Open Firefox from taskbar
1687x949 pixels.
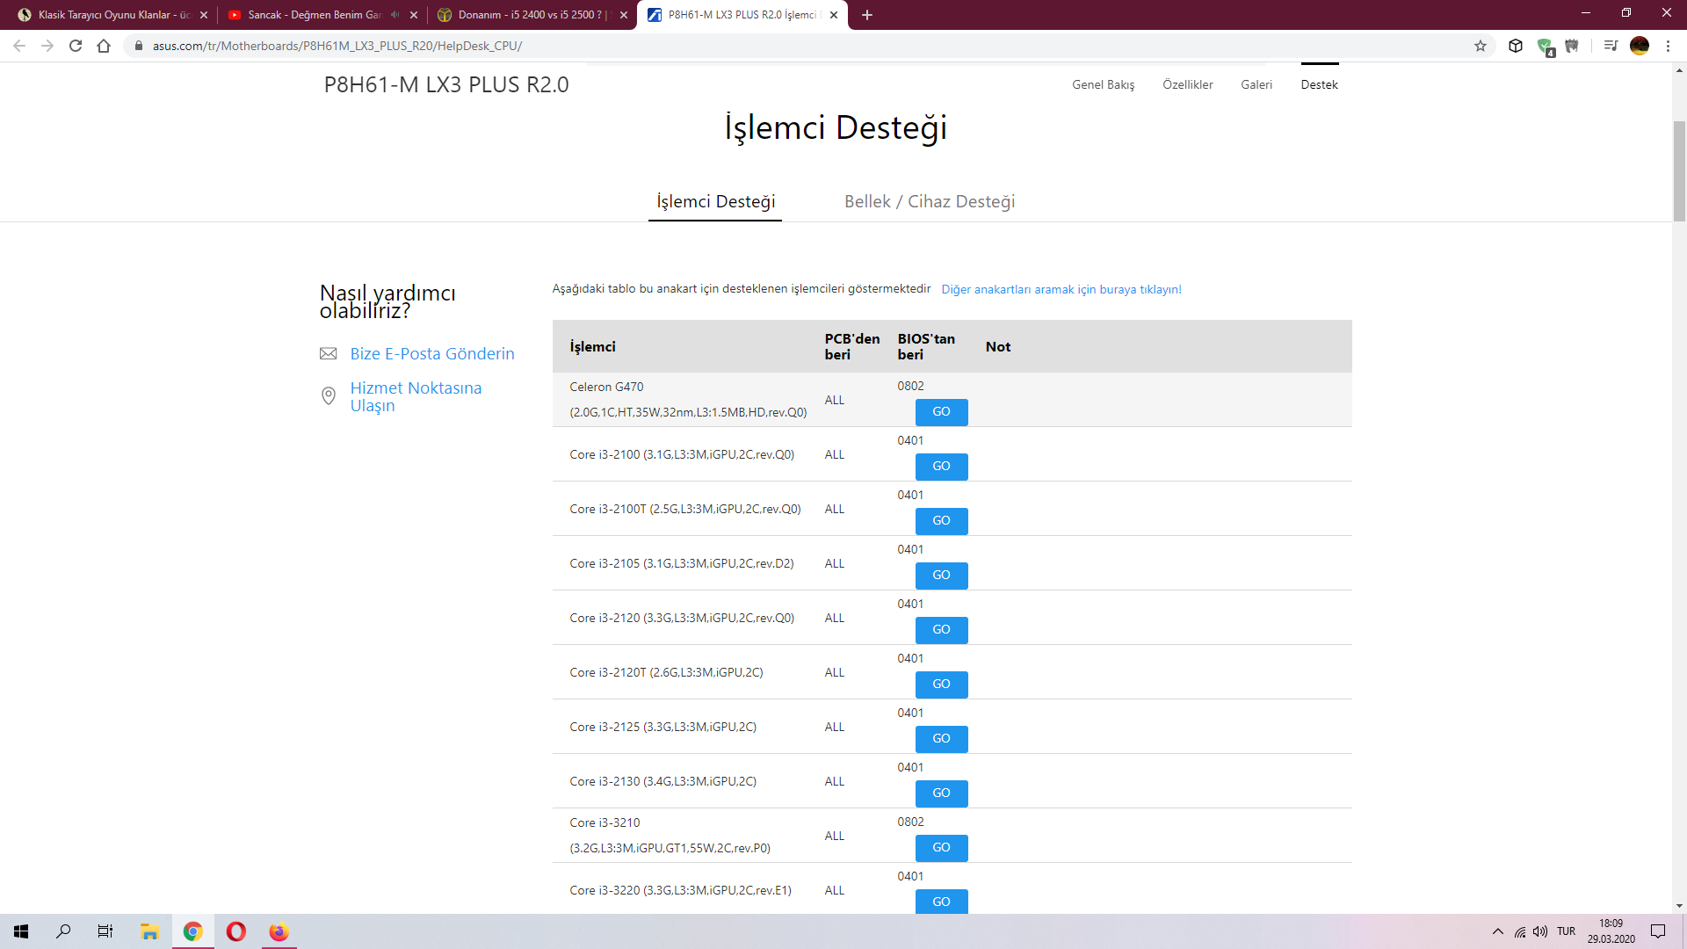click(279, 931)
